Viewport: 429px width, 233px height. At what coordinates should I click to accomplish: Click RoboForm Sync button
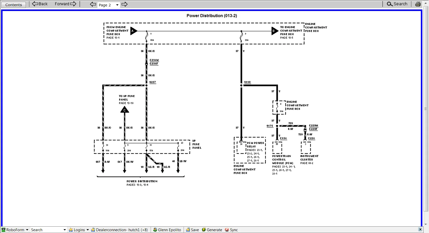pyautogui.click(x=231, y=230)
